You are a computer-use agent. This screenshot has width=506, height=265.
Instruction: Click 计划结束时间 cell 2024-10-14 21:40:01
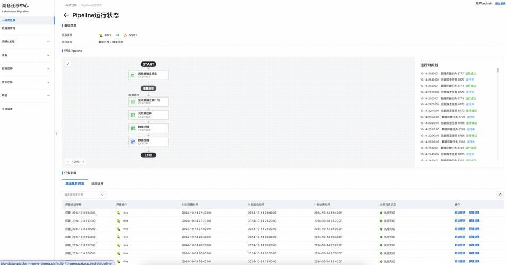[x=328, y=213]
